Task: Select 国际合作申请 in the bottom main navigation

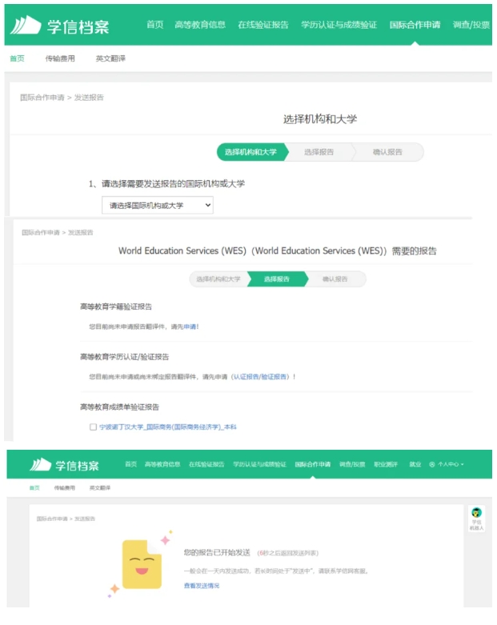Action: [x=312, y=464]
